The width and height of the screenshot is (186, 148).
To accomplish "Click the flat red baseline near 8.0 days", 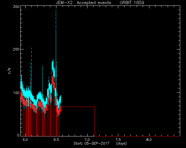I will coord(149,136).
